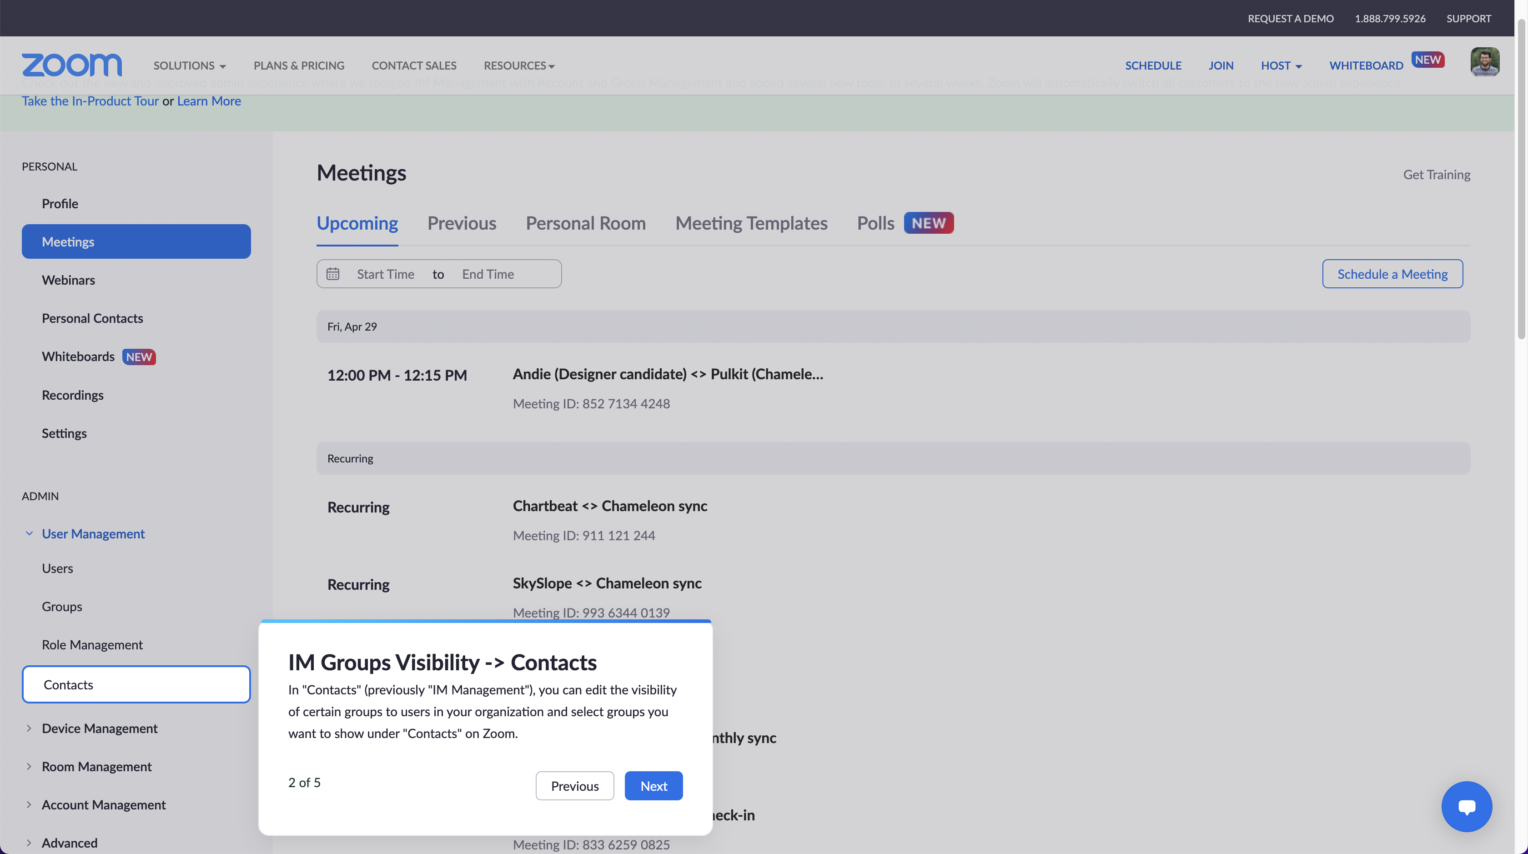
Task: Click the 1.888.799.5926 phone number
Action: tap(1390, 18)
